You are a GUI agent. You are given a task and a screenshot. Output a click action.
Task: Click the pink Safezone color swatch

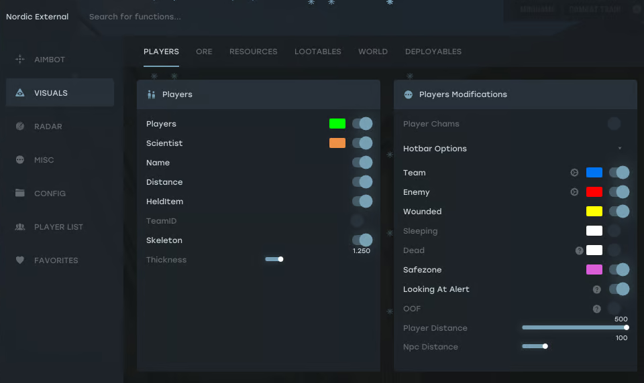pyautogui.click(x=594, y=269)
